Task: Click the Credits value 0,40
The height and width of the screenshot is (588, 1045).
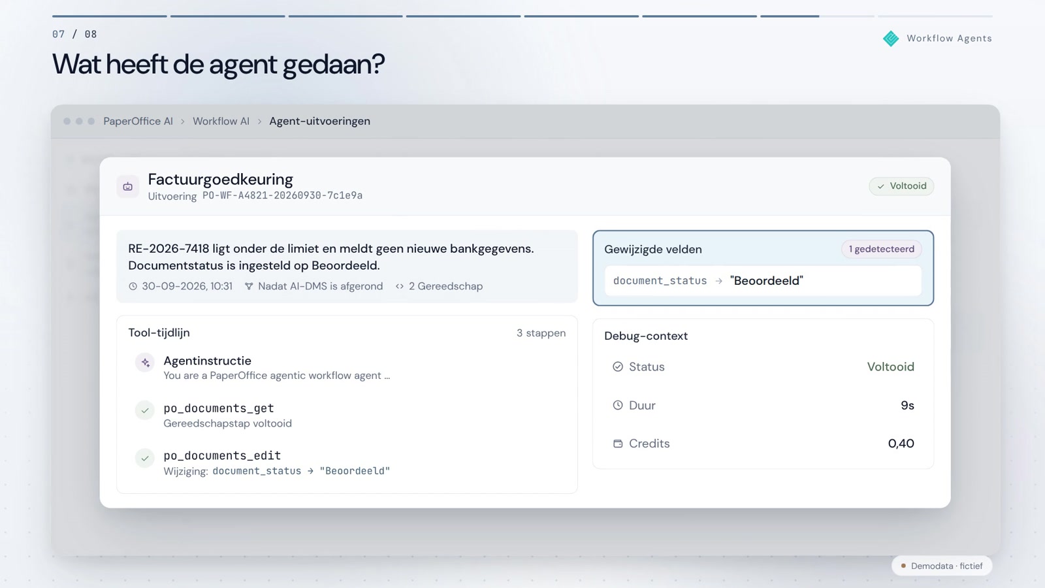Action: (x=901, y=444)
